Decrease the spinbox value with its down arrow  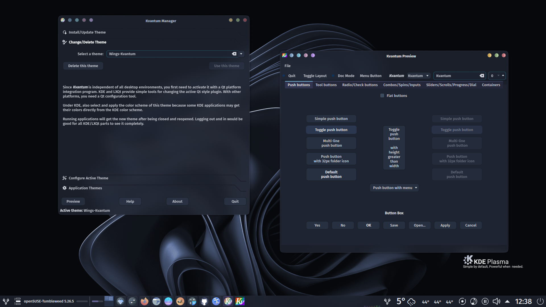click(x=499, y=75)
